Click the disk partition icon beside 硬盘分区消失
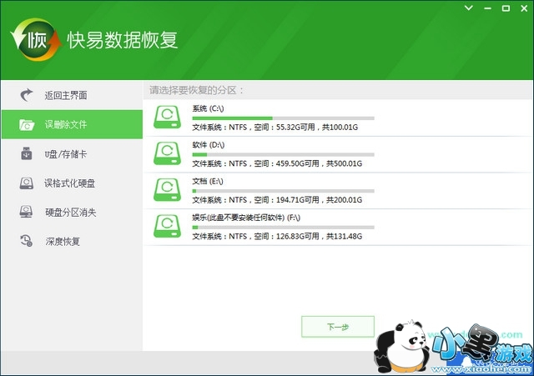534x376 pixels. (x=26, y=212)
